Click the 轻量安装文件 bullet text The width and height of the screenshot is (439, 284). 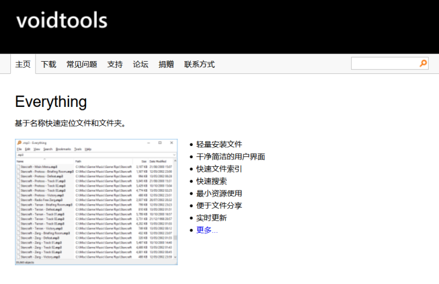[x=219, y=144]
